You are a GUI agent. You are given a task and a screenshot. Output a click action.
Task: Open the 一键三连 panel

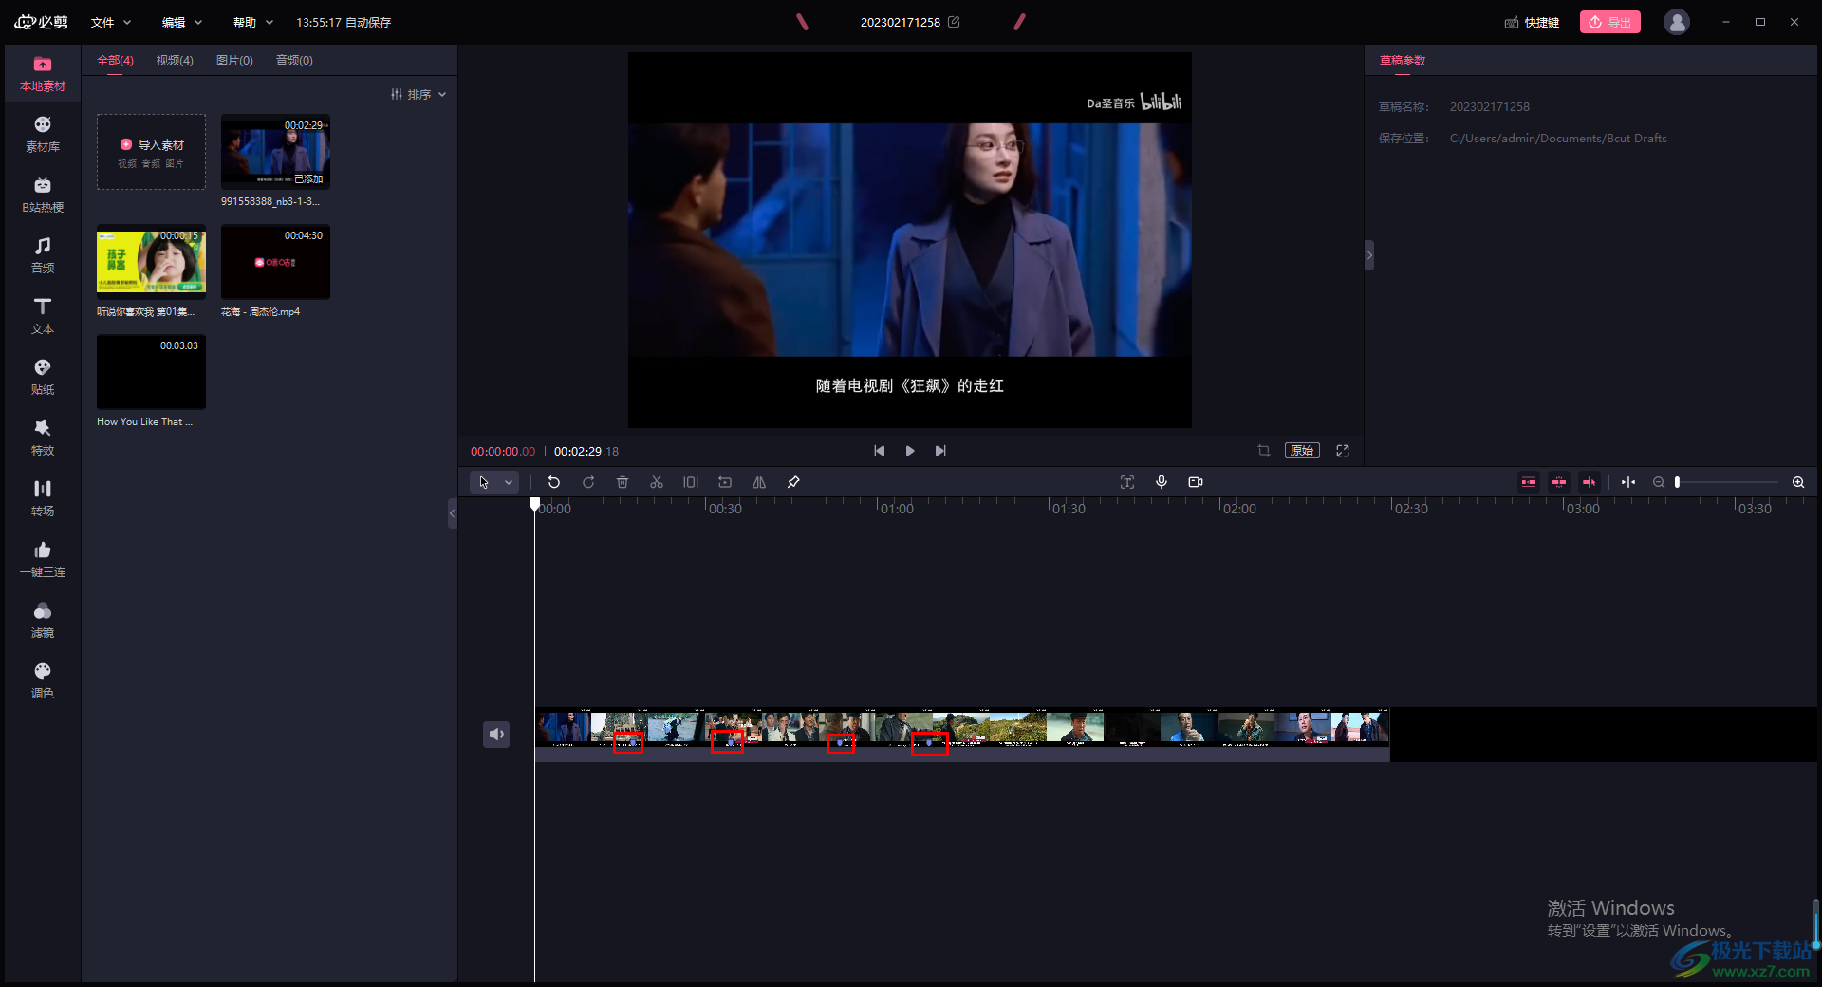(x=43, y=560)
